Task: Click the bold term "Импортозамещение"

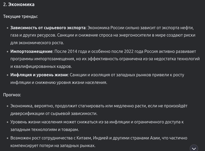Action: coord(31,51)
